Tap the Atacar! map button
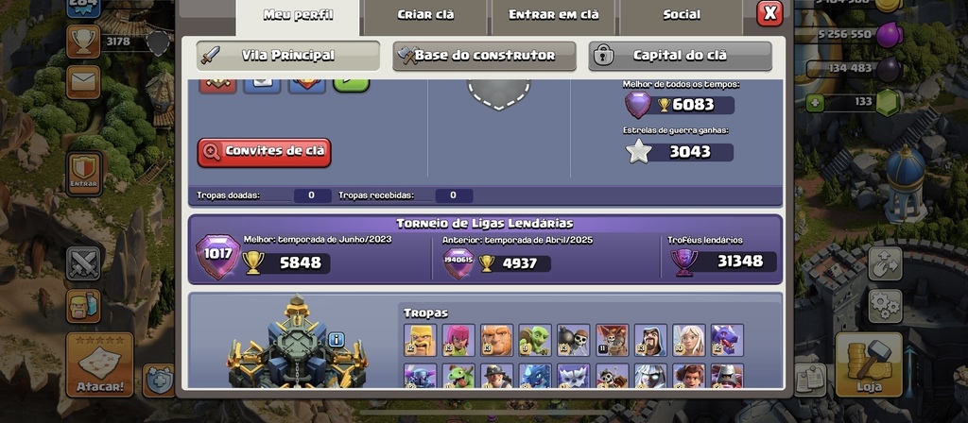This screenshot has height=423, width=968. coord(99,364)
